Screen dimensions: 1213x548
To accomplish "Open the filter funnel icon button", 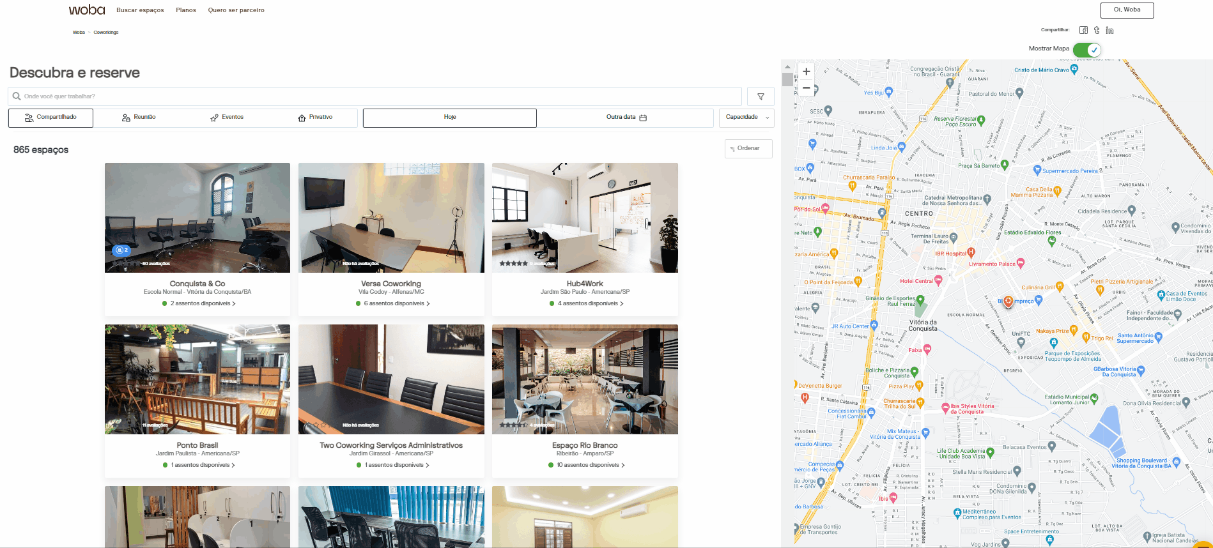I will point(761,96).
